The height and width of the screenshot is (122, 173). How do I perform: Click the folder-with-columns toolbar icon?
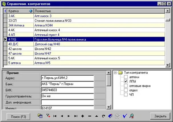[x=40, y=116]
